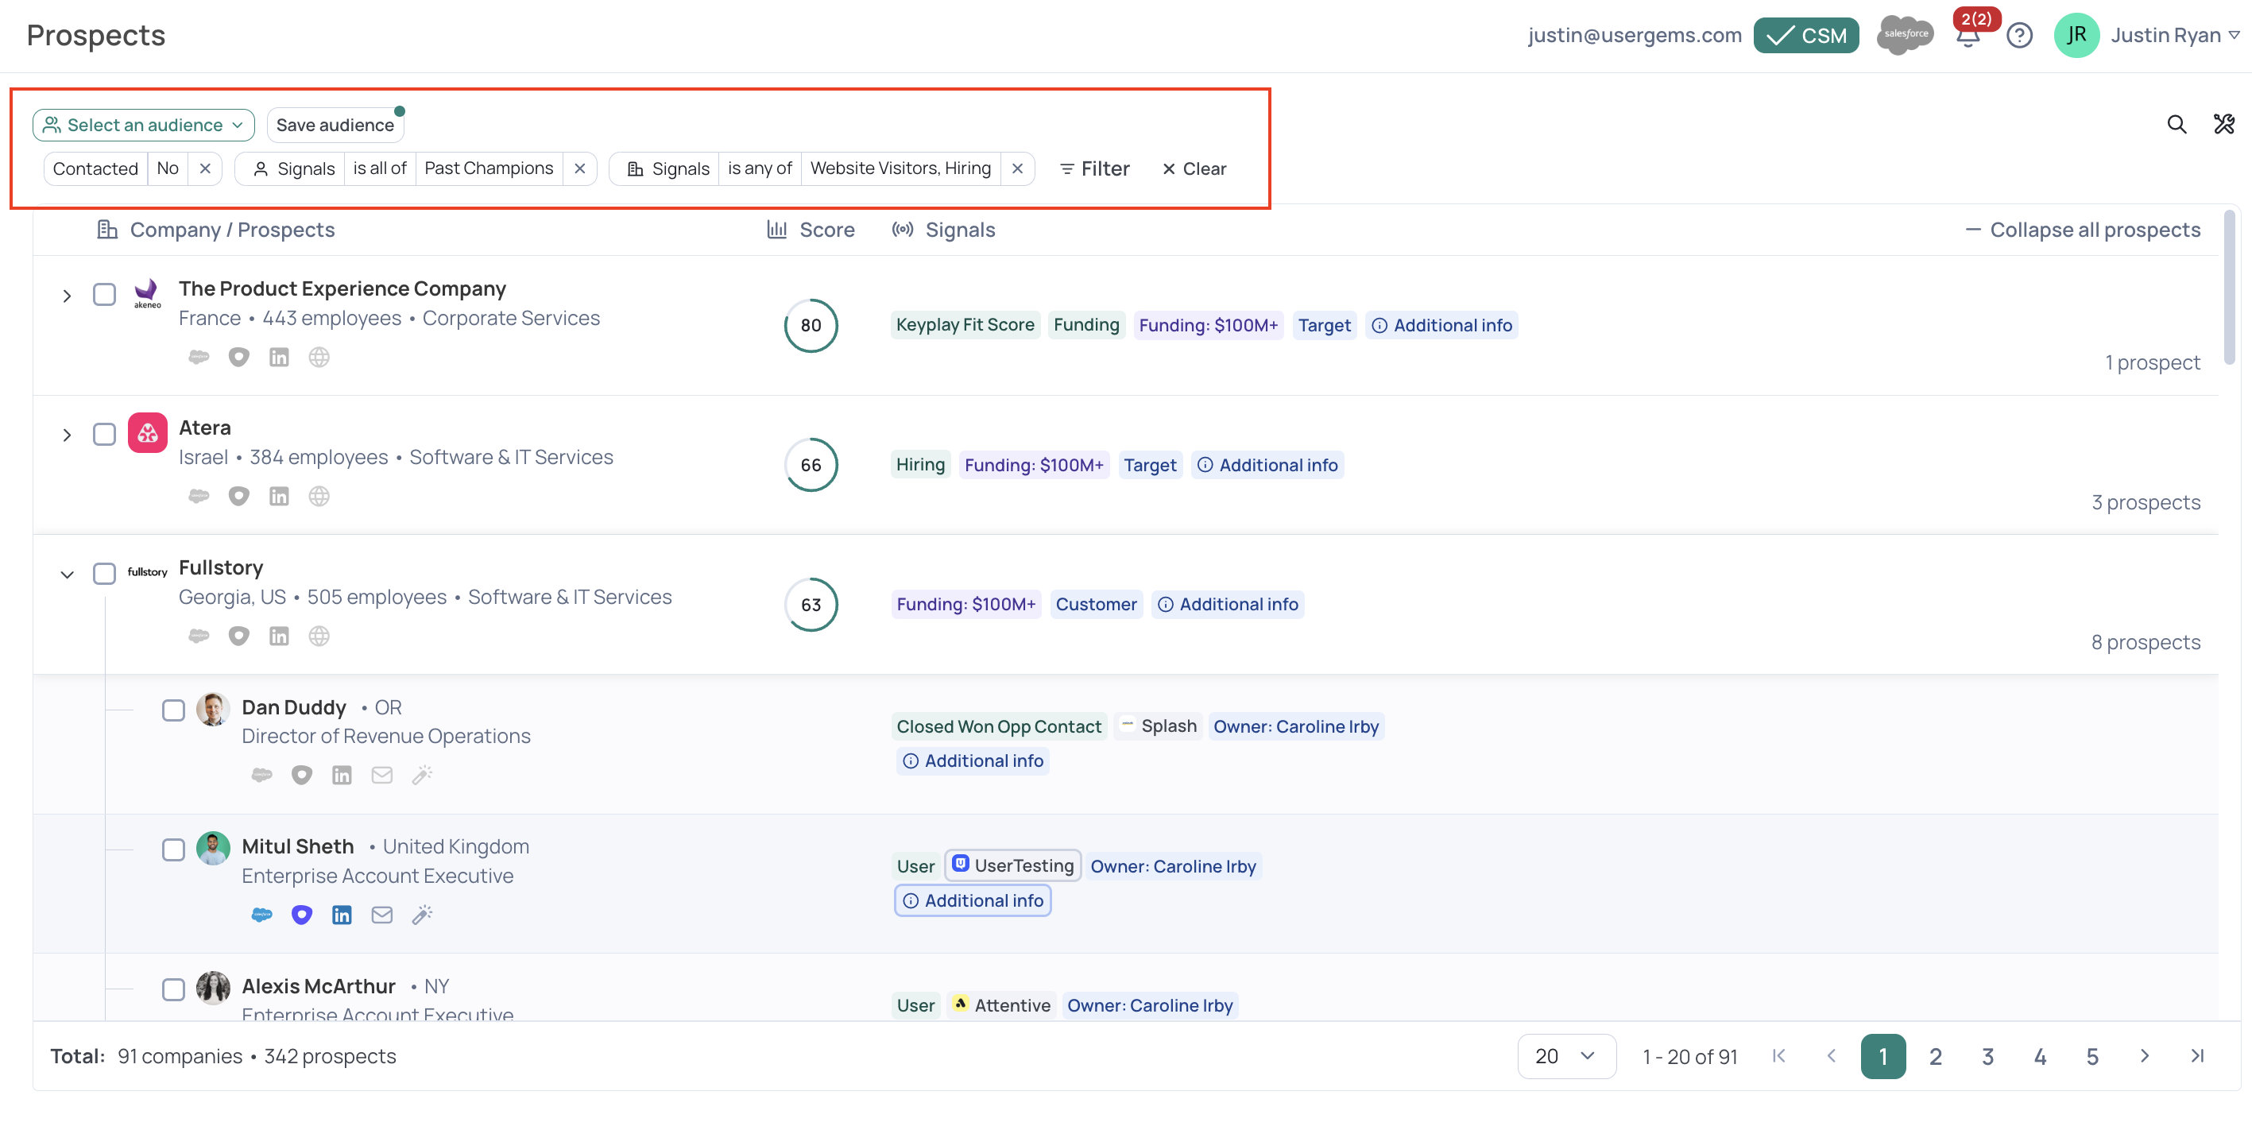Clear all filters
2252x1130 pixels.
[x=1194, y=168]
